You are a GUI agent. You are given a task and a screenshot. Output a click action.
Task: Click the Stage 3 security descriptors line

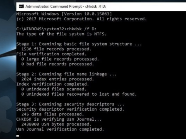click(x=70, y=104)
